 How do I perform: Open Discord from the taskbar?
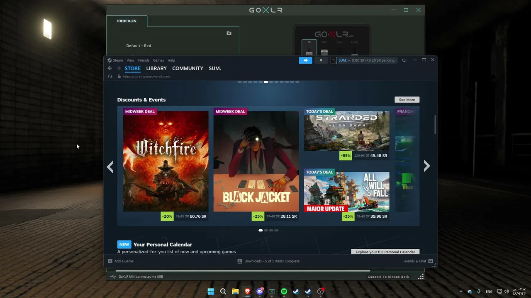[x=260, y=291]
